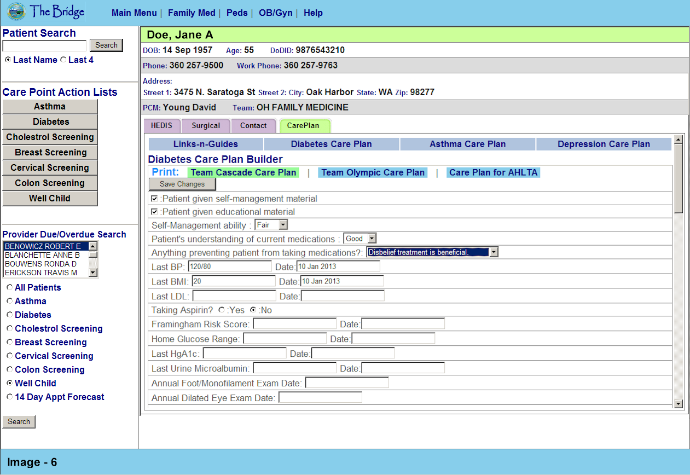690x475 pixels.
Task: Open the Peds menu
Action: (x=236, y=13)
